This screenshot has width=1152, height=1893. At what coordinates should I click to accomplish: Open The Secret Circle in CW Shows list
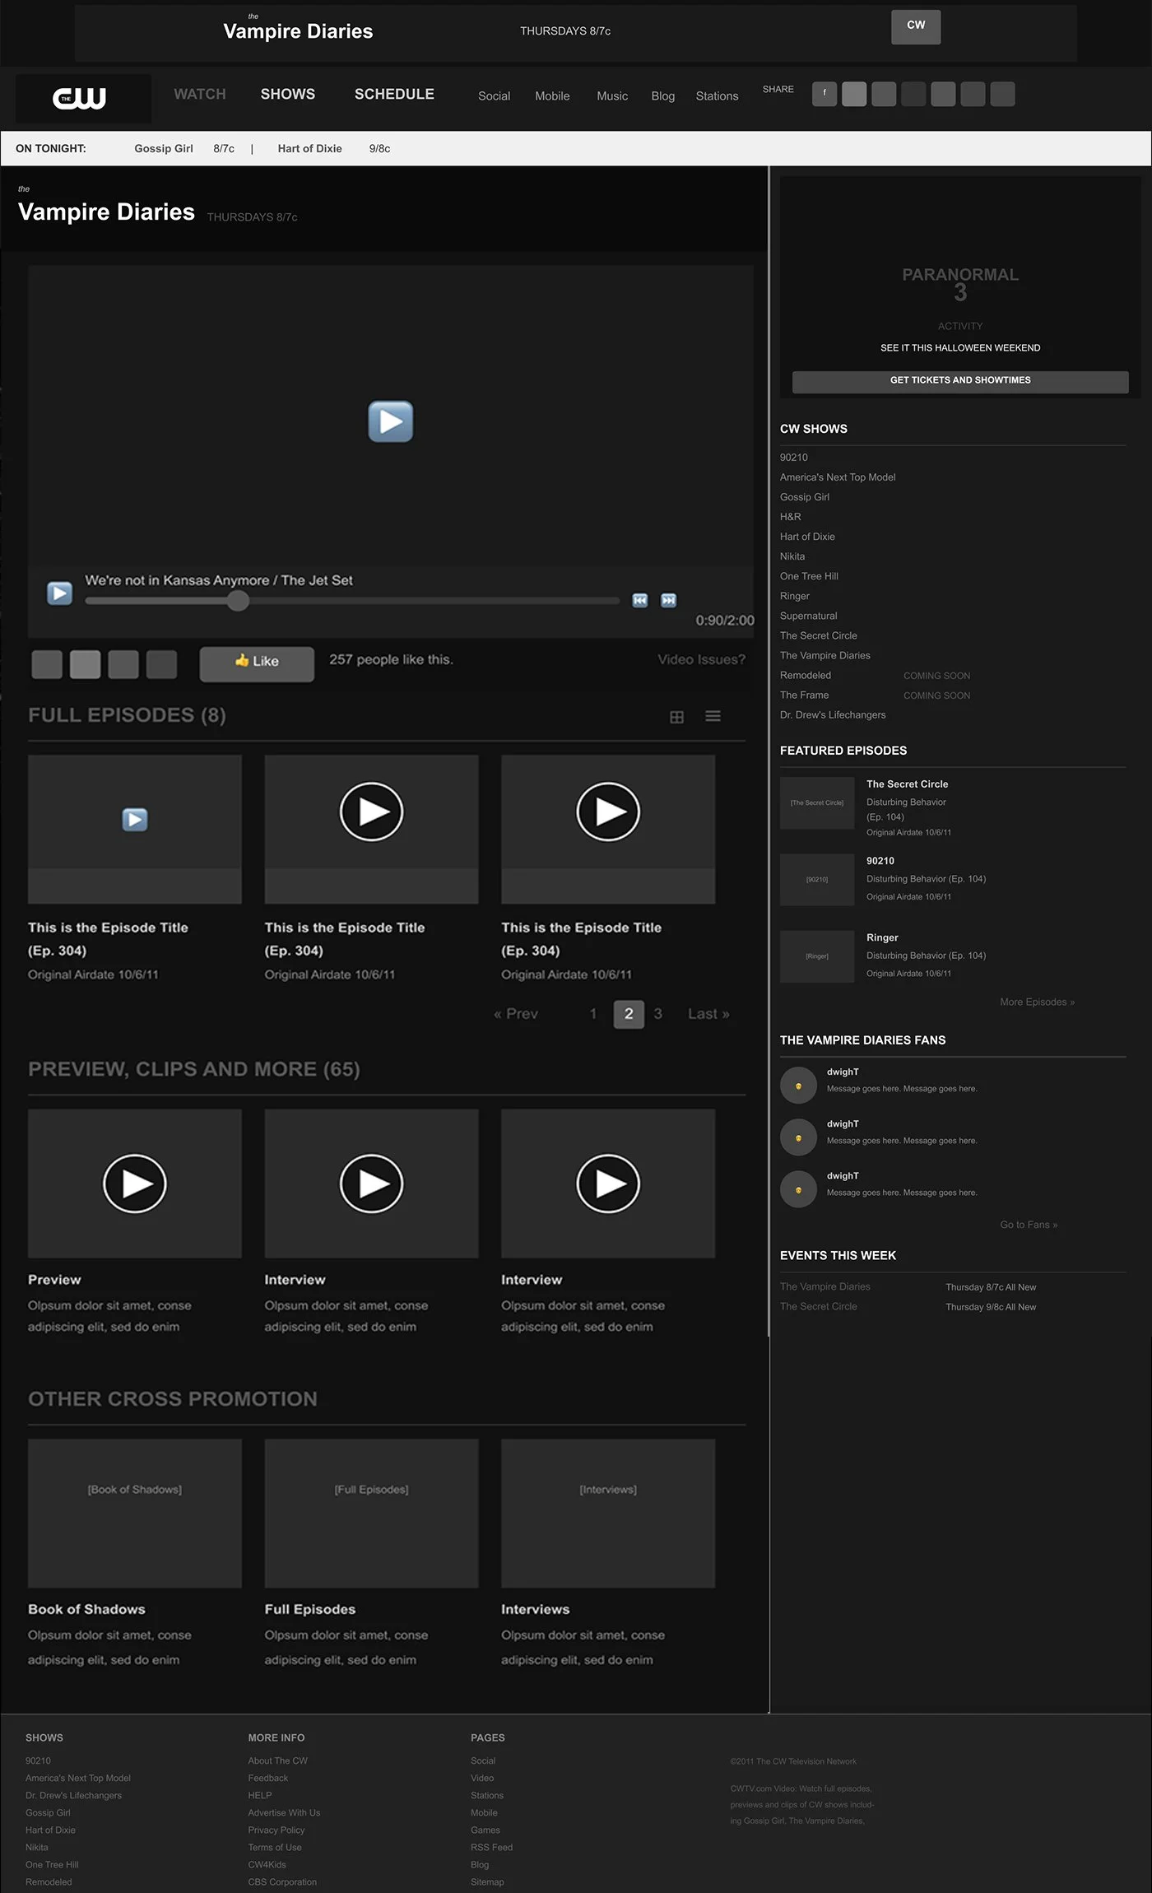point(818,635)
